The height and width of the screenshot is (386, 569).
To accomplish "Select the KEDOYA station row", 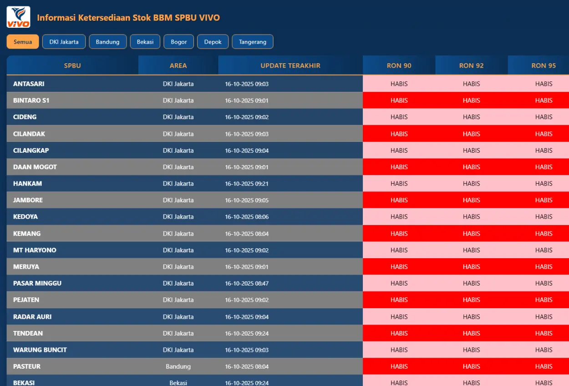I will coord(288,217).
